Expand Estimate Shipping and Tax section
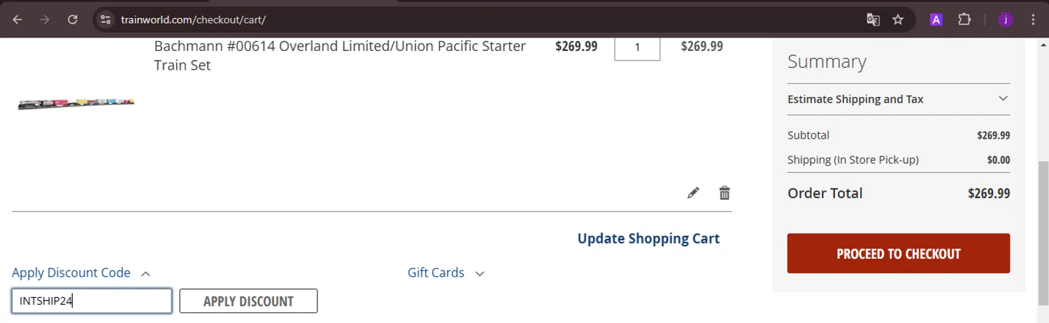1049x323 pixels. pos(898,99)
